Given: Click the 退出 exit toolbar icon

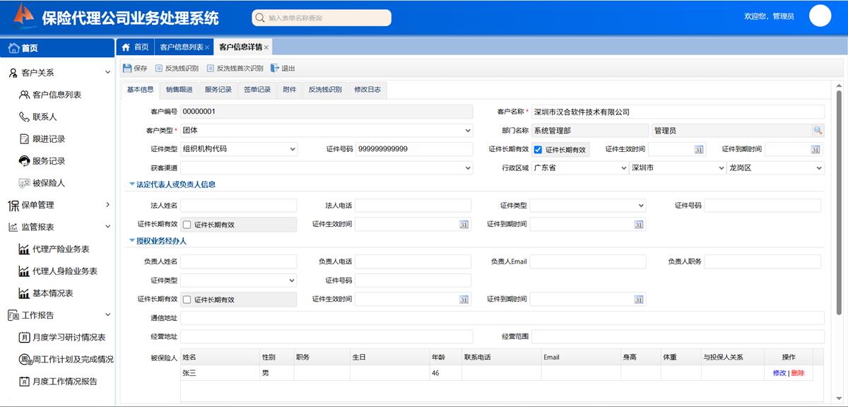Looking at the screenshot, I should coord(275,69).
